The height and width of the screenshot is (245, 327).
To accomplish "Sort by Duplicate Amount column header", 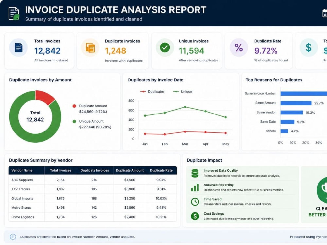I will point(130,170).
